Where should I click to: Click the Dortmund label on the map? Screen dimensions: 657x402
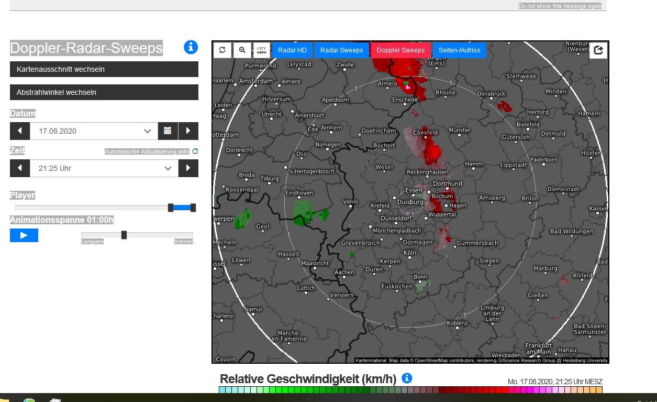click(x=448, y=183)
